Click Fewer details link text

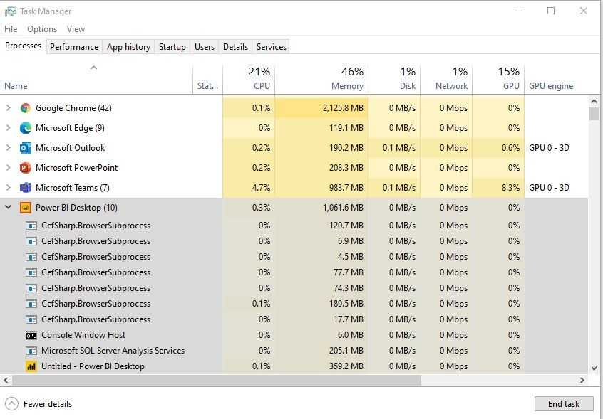(x=48, y=404)
